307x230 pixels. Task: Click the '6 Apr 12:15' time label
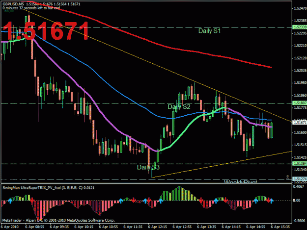[157, 227]
